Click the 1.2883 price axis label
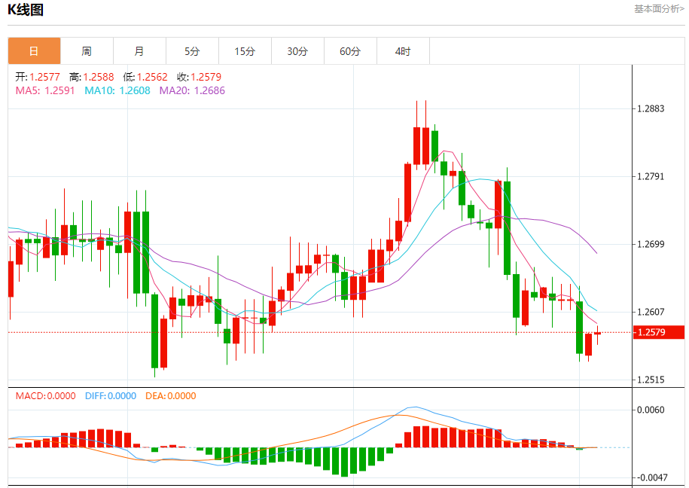Viewport: 689px width, 488px height. pyautogui.click(x=651, y=108)
